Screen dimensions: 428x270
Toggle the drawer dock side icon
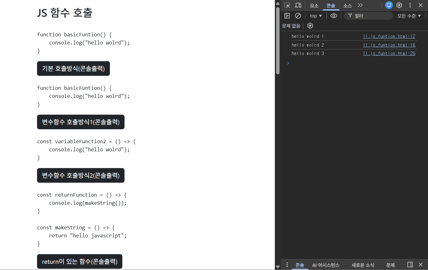point(410,265)
